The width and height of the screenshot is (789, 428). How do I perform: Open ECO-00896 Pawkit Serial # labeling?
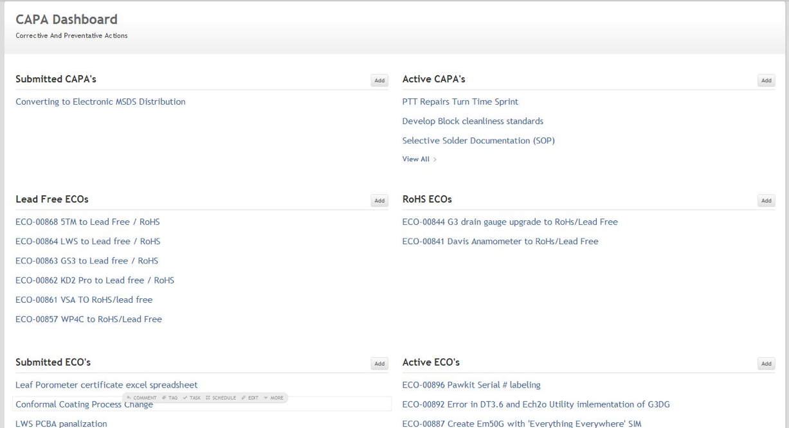pyautogui.click(x=471, y=385)
